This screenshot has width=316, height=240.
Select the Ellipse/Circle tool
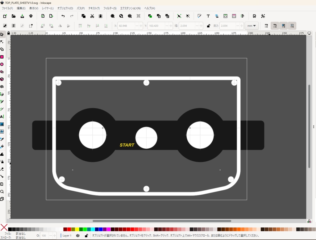pyautogui.click(x=2, y=64)
